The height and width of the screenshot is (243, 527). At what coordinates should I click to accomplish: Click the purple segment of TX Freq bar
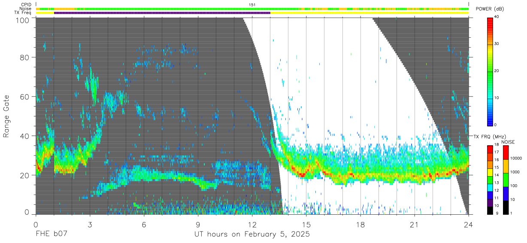click(x=162, y=13)
